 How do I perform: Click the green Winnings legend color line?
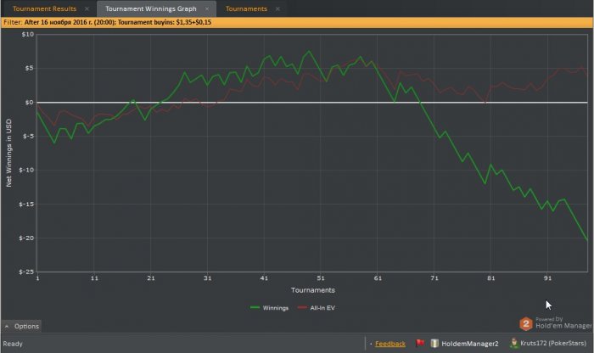click(x=255, y=307)
